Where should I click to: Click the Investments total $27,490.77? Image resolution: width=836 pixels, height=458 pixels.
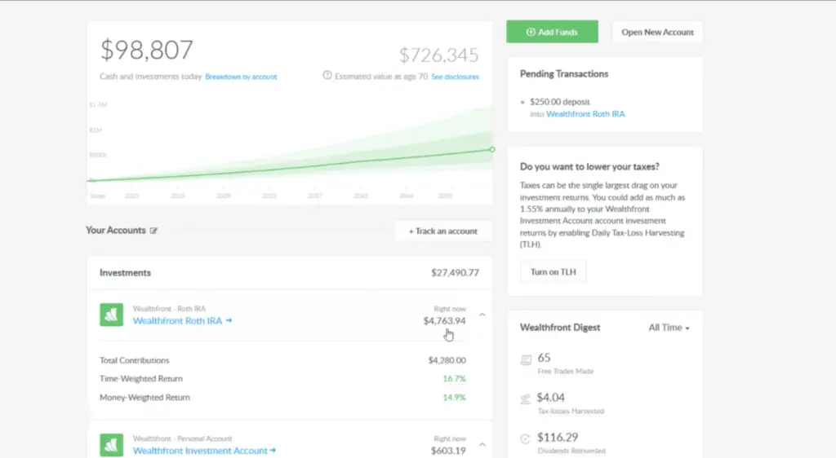pos(455,273)
